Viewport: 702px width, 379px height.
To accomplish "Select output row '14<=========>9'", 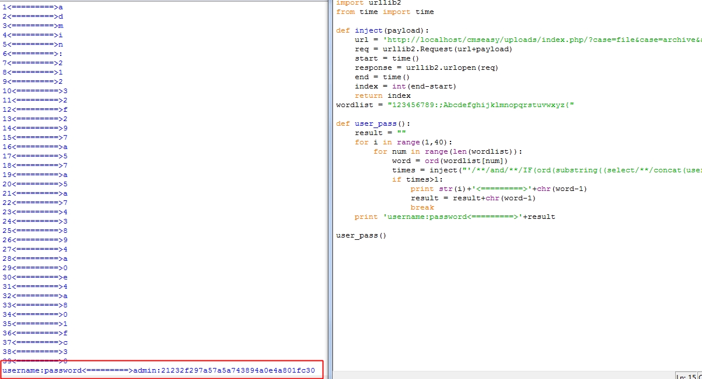I will click(x=35, y=128).
